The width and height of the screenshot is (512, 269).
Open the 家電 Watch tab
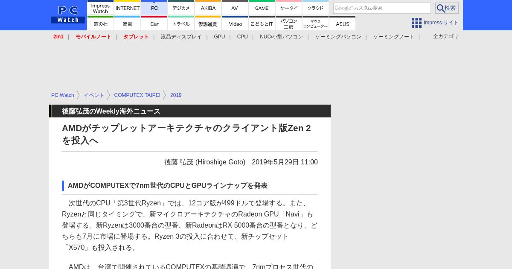click(x=128, y=23)
